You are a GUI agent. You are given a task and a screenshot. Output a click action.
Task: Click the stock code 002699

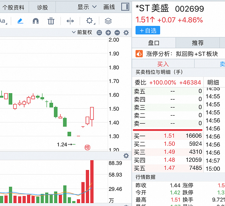click(x=189, y=9)
